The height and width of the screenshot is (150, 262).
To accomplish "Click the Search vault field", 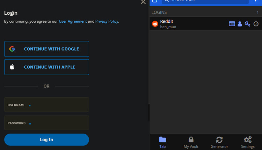I will pyautogui.click(x=205, y=1).
